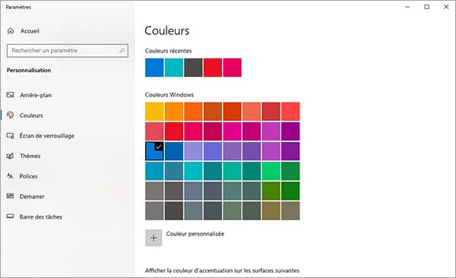The width and height of the screenshot is (456, 278).
Task: Select the yellow-gold Windows color
Action: [154, 112]
